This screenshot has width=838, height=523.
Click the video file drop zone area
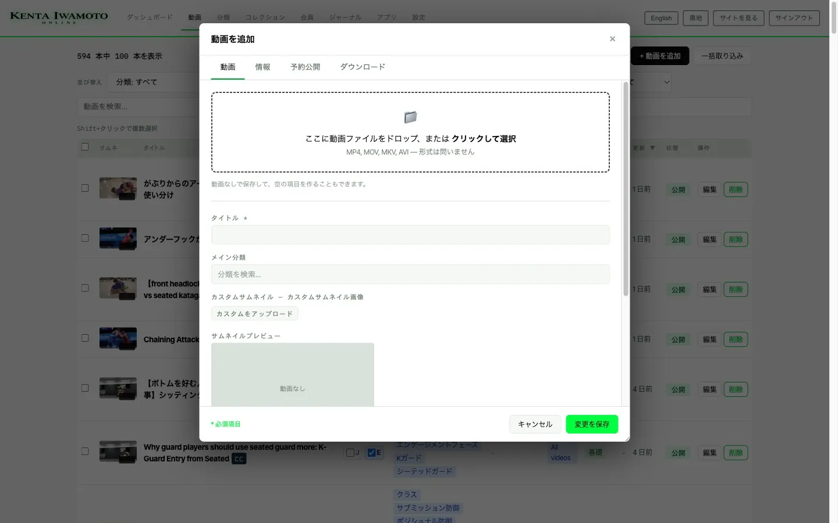click(x=410, y=132)
